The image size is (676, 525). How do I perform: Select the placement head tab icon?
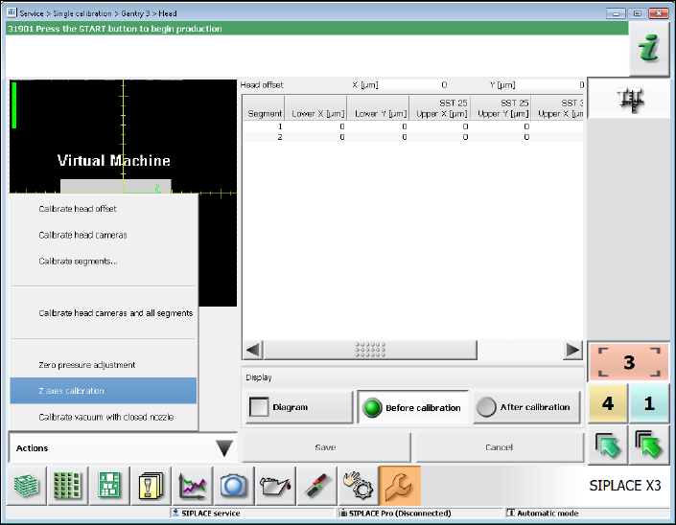click(x=630, y=99)
